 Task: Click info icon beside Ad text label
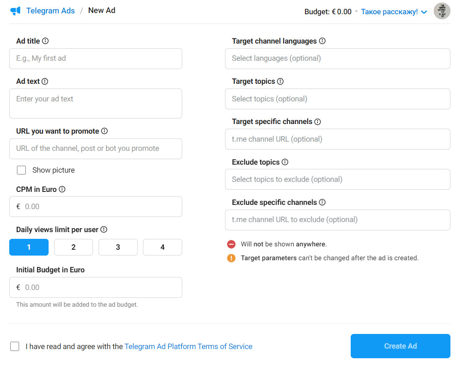45,81
